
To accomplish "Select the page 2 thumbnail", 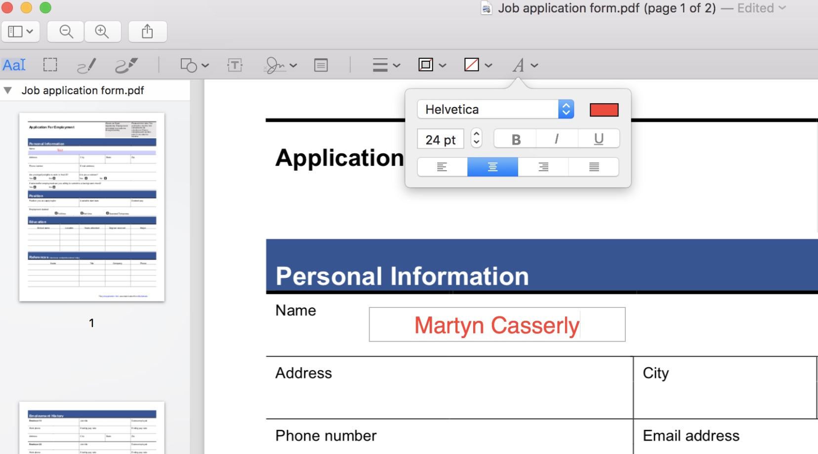I will tap(92, 427).
